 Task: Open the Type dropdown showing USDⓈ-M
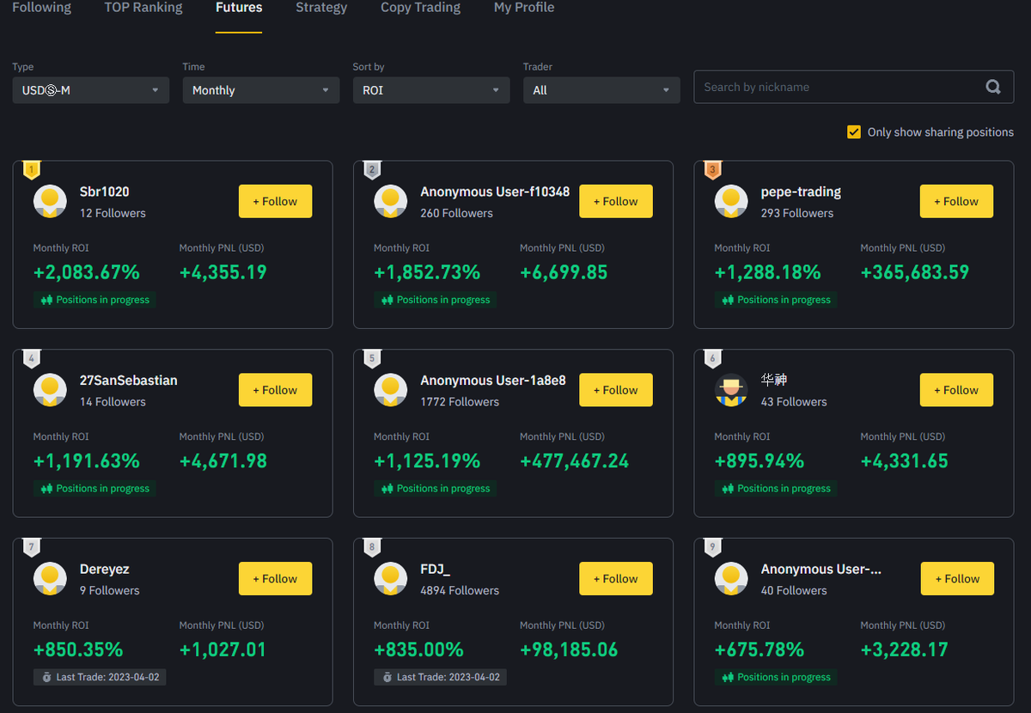91,90
